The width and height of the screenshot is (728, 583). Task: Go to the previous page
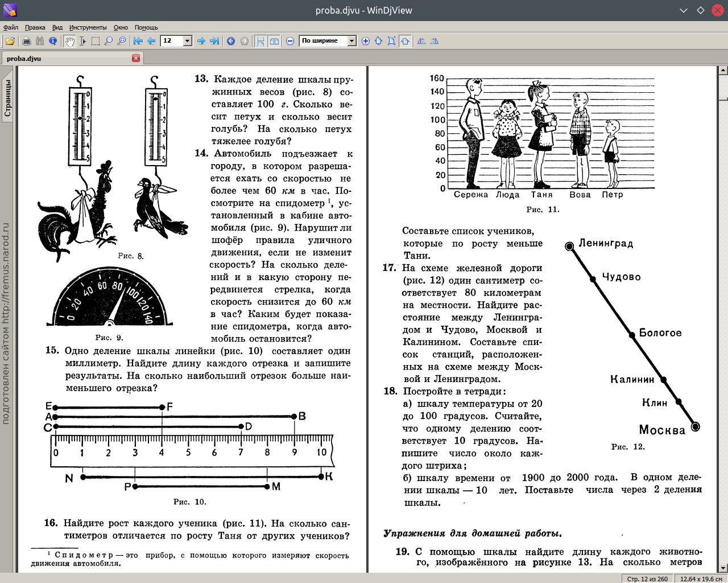pos(151,41)
